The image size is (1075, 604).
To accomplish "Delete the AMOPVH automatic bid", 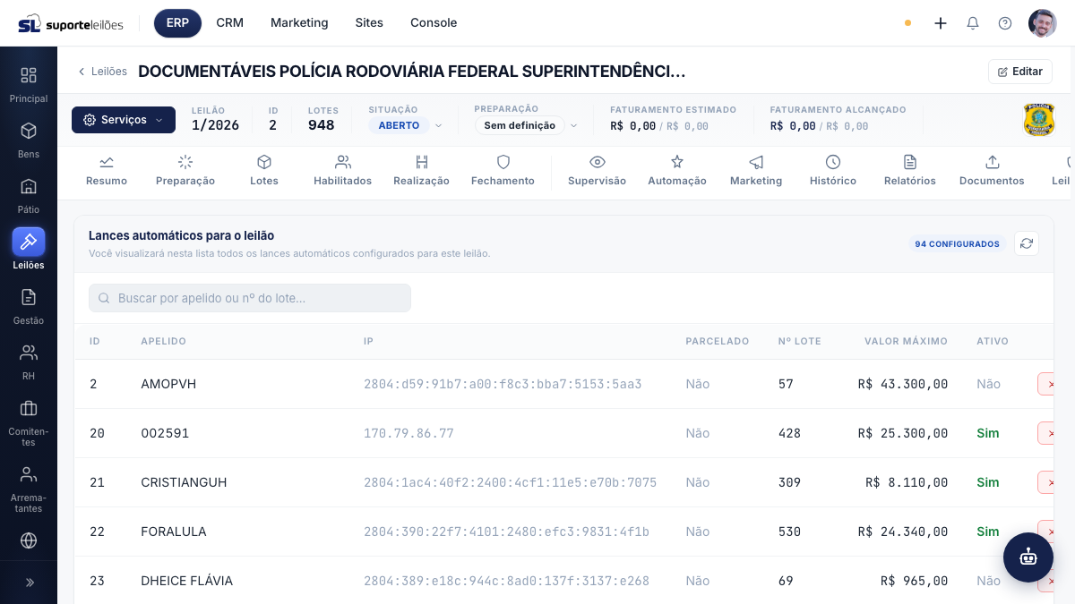I will pyautogui.click(x=1046, y=384).
